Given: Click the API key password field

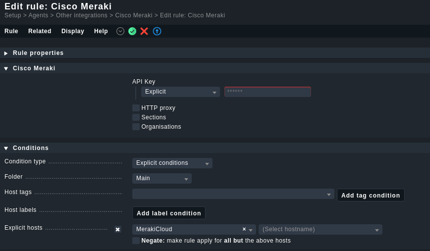Looking at the screenshot, I should [268, 92].
